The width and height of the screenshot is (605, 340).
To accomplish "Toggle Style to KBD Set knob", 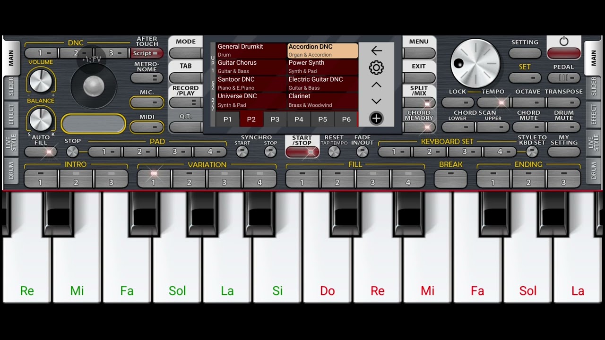I will coord(532,152).
